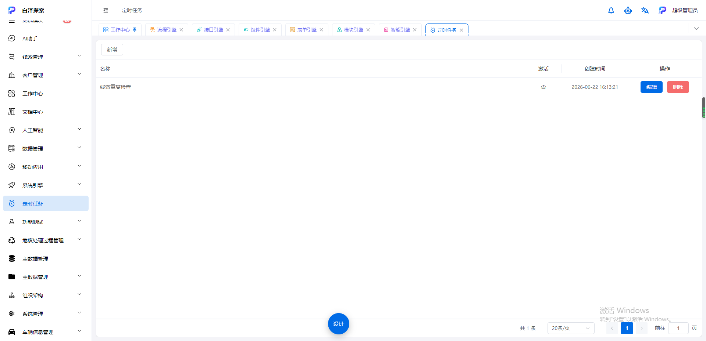This screenshot has width=706, height=341.
Task: Open 文档中心 in the sidebar
Action: pos(46,112)
